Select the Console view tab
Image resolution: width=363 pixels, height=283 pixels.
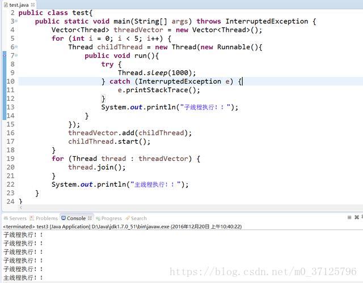coord(74,218)
